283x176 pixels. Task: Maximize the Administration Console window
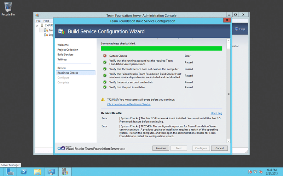[x=235, y=14]
